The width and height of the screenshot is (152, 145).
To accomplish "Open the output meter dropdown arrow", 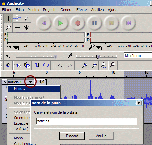I will pyautogui.click(x=16, y=48).
